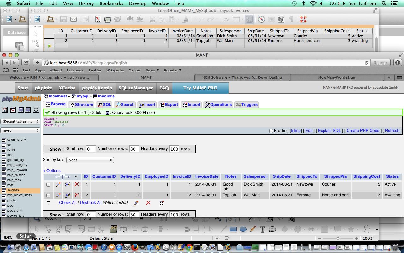Image resolution: width=404 pixels, height=253 pixels.
Task: Click the 'Explain SQL' link
Action: pos(329,131)
